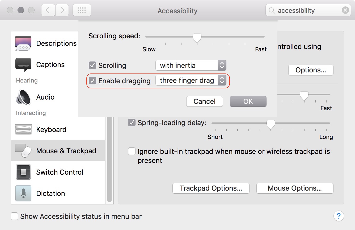Show all preferences grid icon
The height and width of the screenshot is (230, 355).
click(x=82, y=10)
